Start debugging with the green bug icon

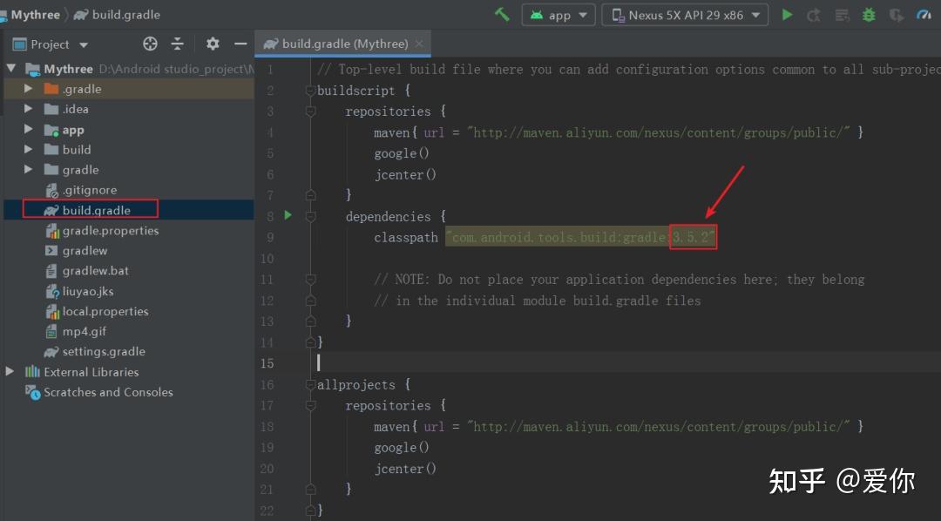pyautogui.click(x=869, y=15)
